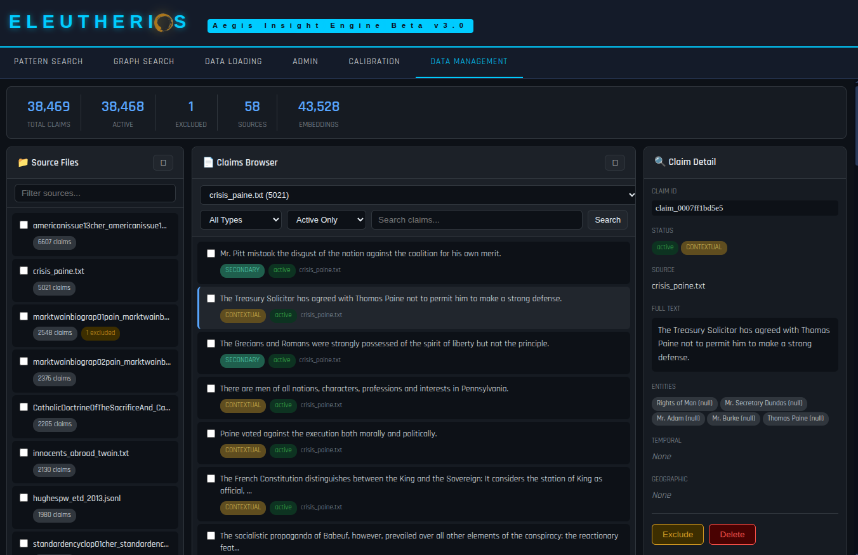This screenshot has height=555, width=858.
Task: Open the Active Only status dropdown
Action: [326, 220]
